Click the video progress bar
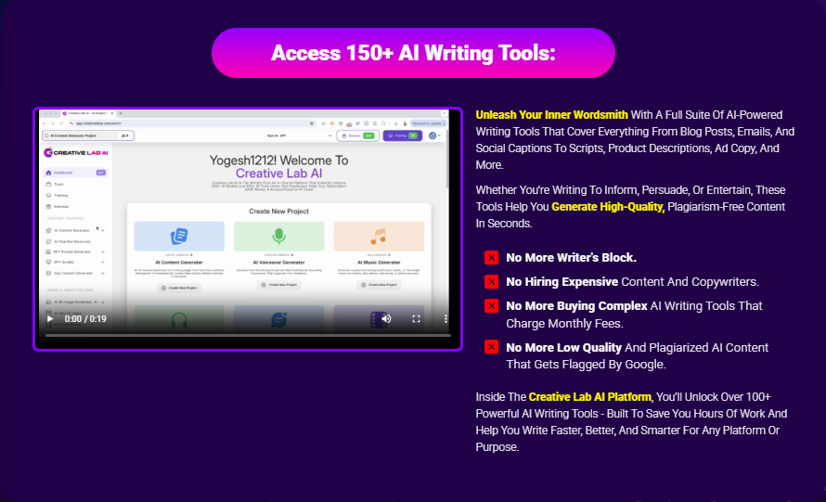The image size is (826, 502). pos(248,335)
